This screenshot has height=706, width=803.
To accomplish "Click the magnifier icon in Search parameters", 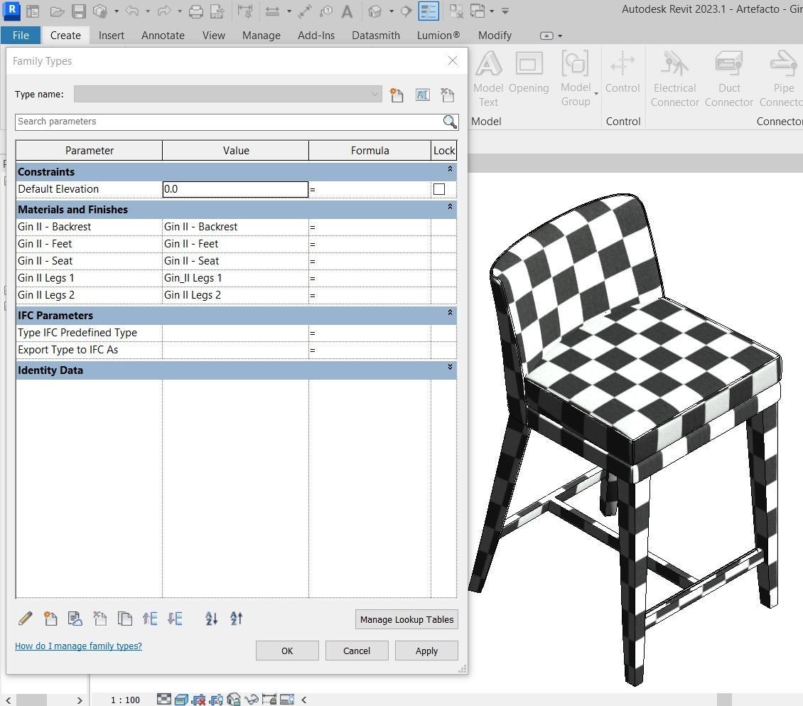I will [x=450, y=122].
